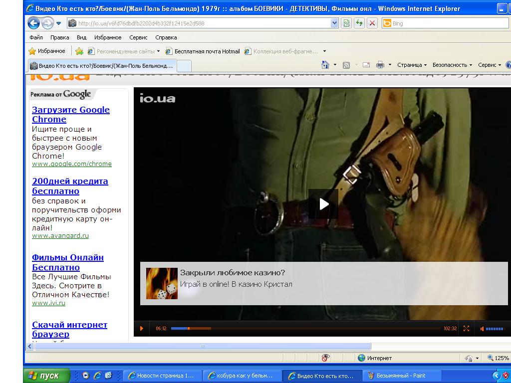Click the dice casino ad thumbnail

coord(162,283)
